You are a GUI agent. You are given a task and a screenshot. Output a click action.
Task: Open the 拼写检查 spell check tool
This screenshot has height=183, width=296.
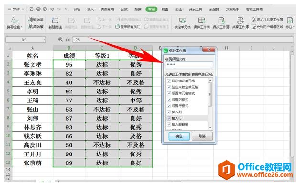14,22
